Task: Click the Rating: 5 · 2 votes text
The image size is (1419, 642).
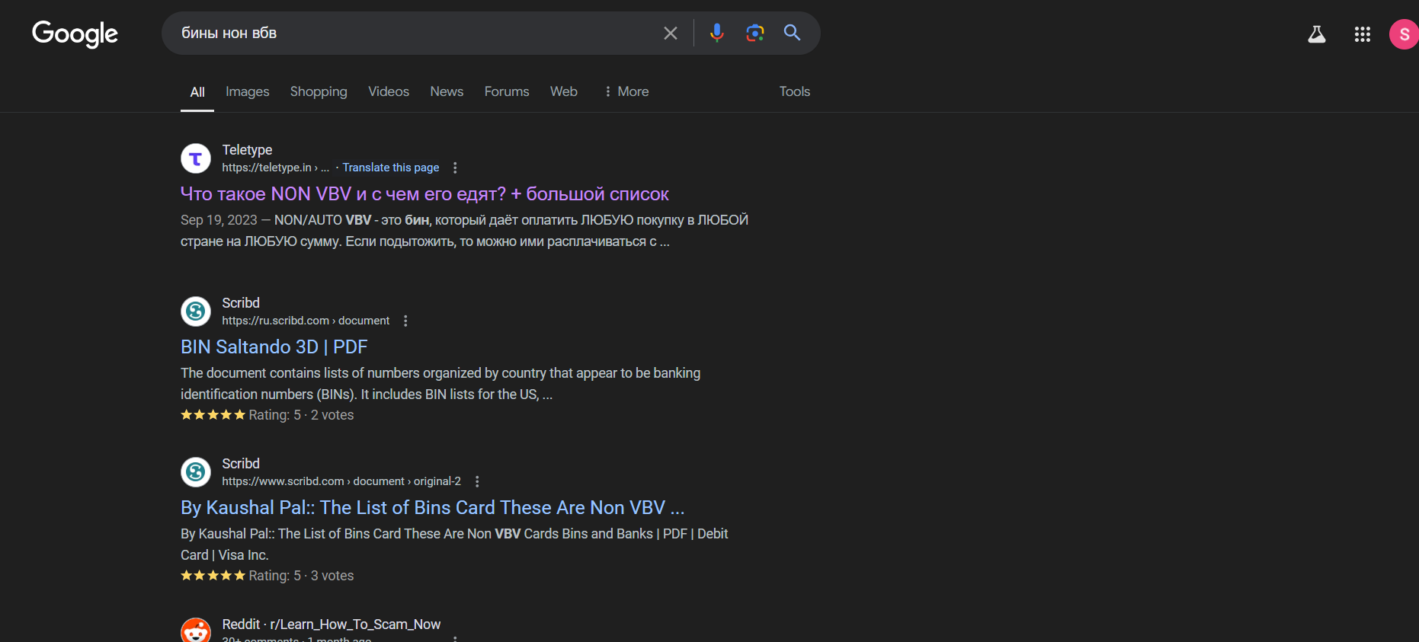Action: tap(301, 415)
